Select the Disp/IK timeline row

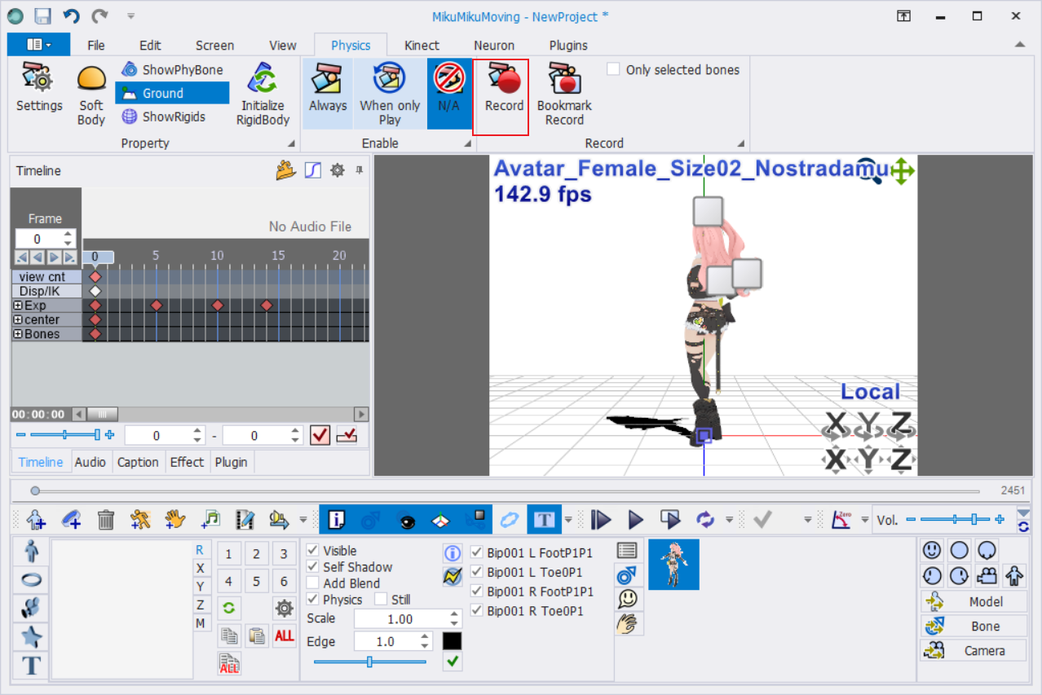point(46,291)
